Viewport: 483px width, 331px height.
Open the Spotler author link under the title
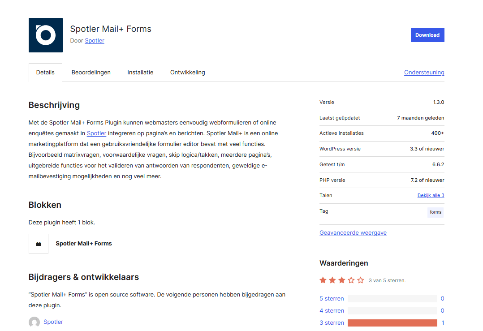pyautogui.click(x=95, y=41)
